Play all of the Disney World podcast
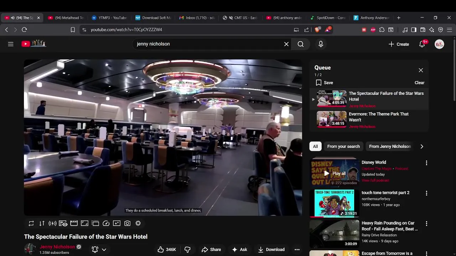The width and height of the screenshot is (456, 256). [x=335, y=174]
